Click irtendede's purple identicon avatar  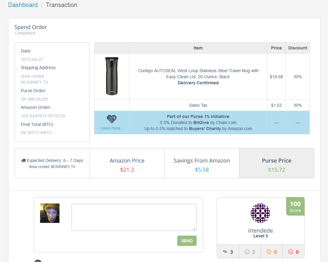[x=260, y=213]
